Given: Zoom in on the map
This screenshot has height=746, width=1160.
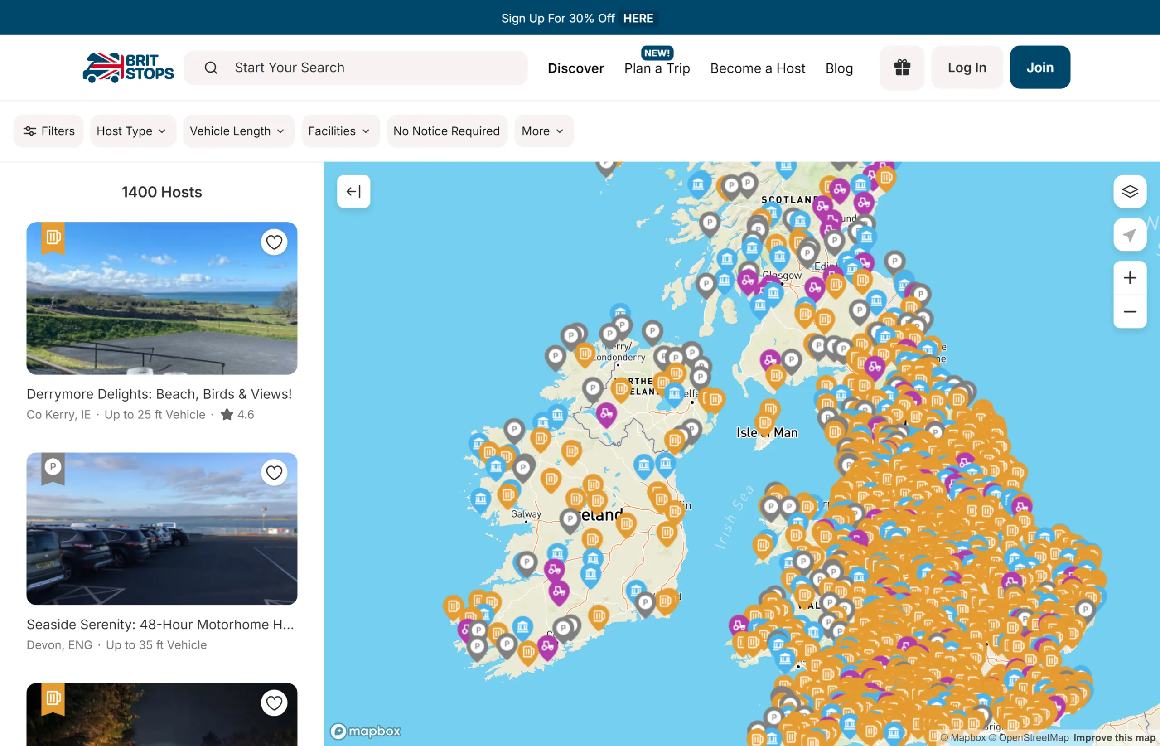Looking at the screenshot, I should (x=1130, y=277).
